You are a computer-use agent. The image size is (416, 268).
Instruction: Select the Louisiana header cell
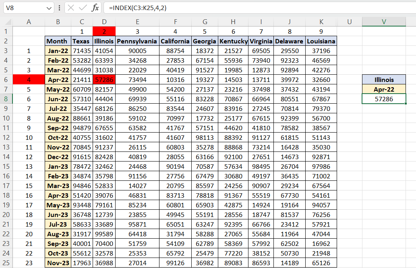321,41
